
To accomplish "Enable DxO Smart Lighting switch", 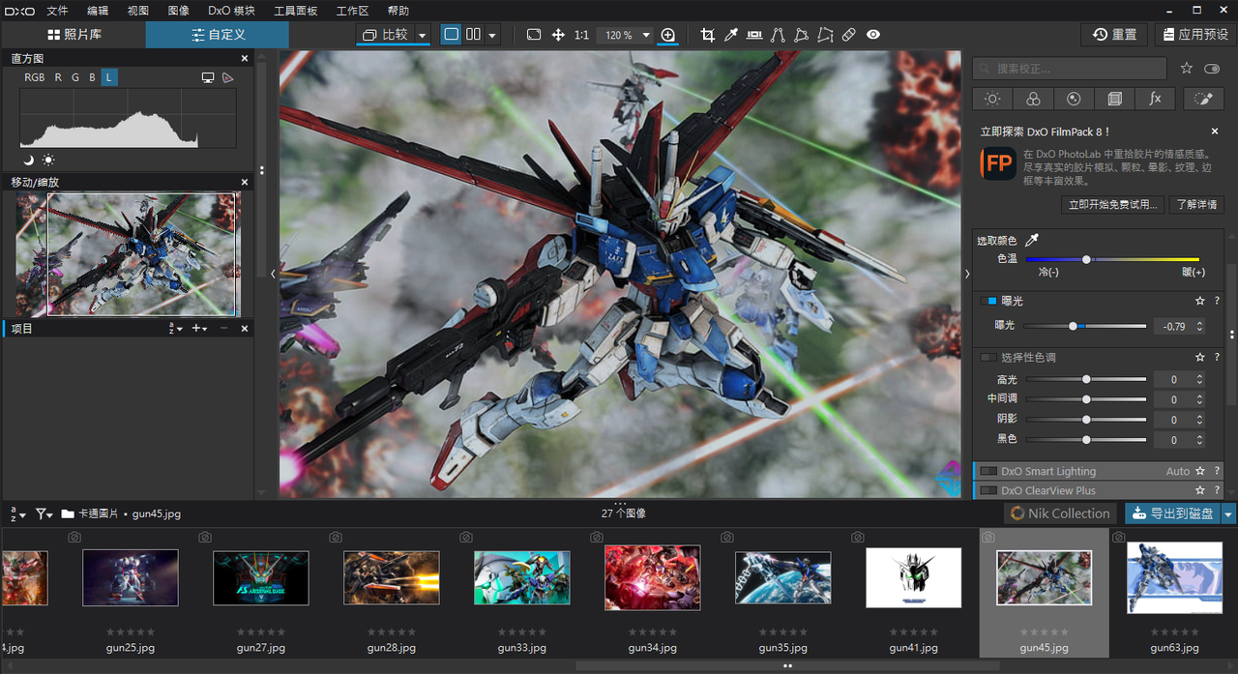I will (x=988, y=472).
